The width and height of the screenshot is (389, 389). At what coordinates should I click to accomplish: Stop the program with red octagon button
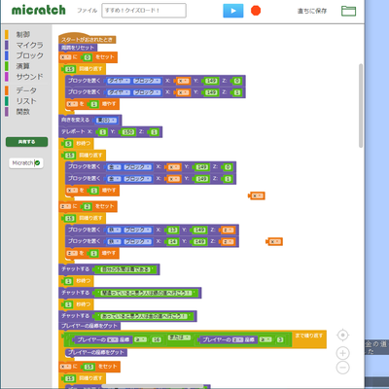coord(256,11)
